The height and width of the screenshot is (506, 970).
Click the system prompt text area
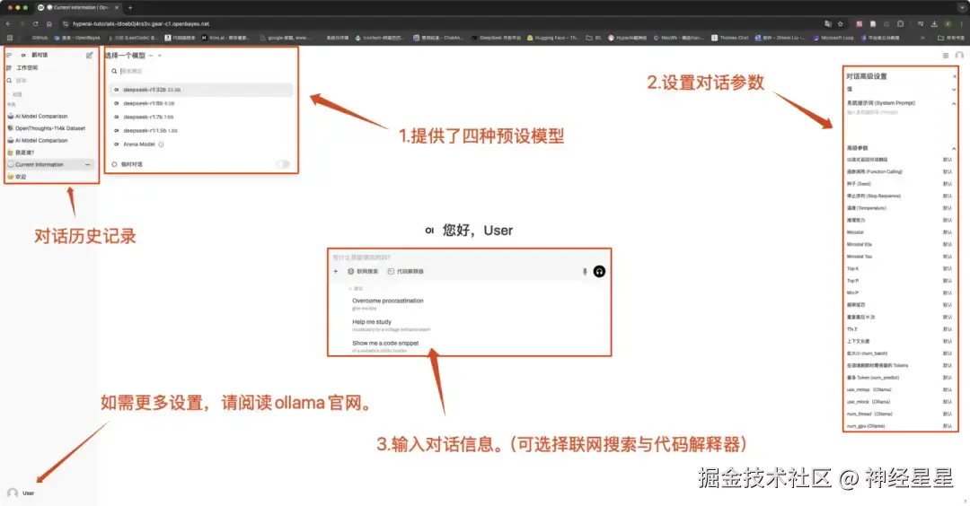901,124
